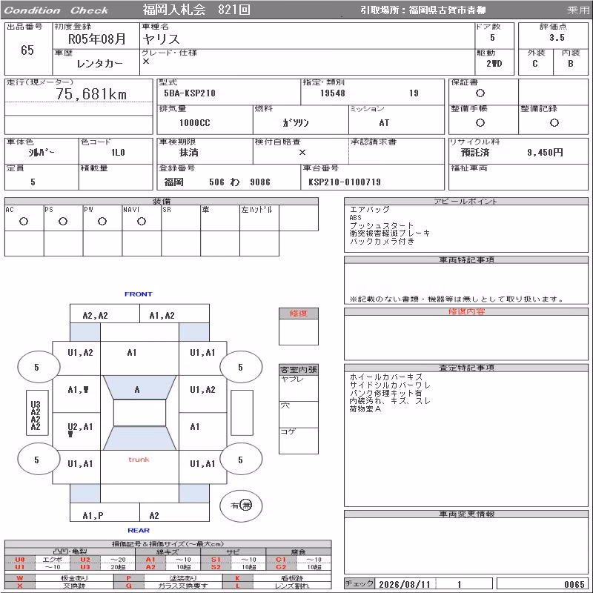
Task: Select the registration number '福岡 506 わ 9086'
Action: click(217, 182)
